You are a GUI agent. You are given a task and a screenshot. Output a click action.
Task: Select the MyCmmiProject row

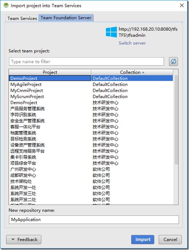click(x=91, y=90)
